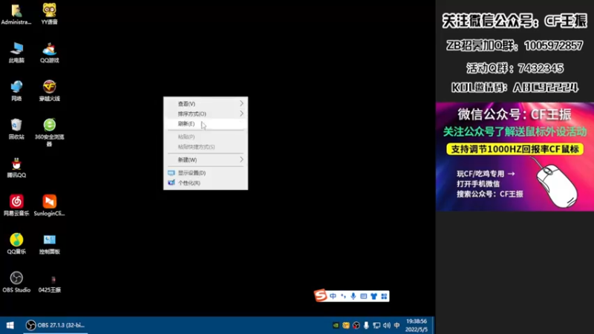Select the 穿越火线 game icon

point(49,91)
